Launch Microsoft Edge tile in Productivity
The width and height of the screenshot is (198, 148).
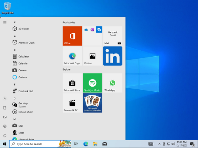72,56
